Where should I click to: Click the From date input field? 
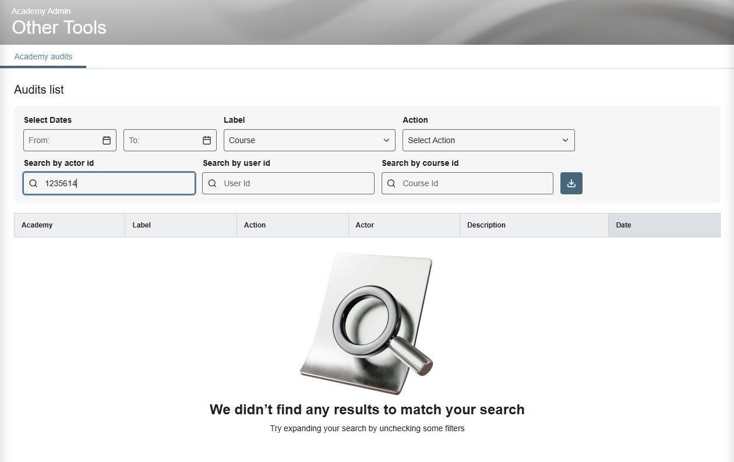(64, 140)
